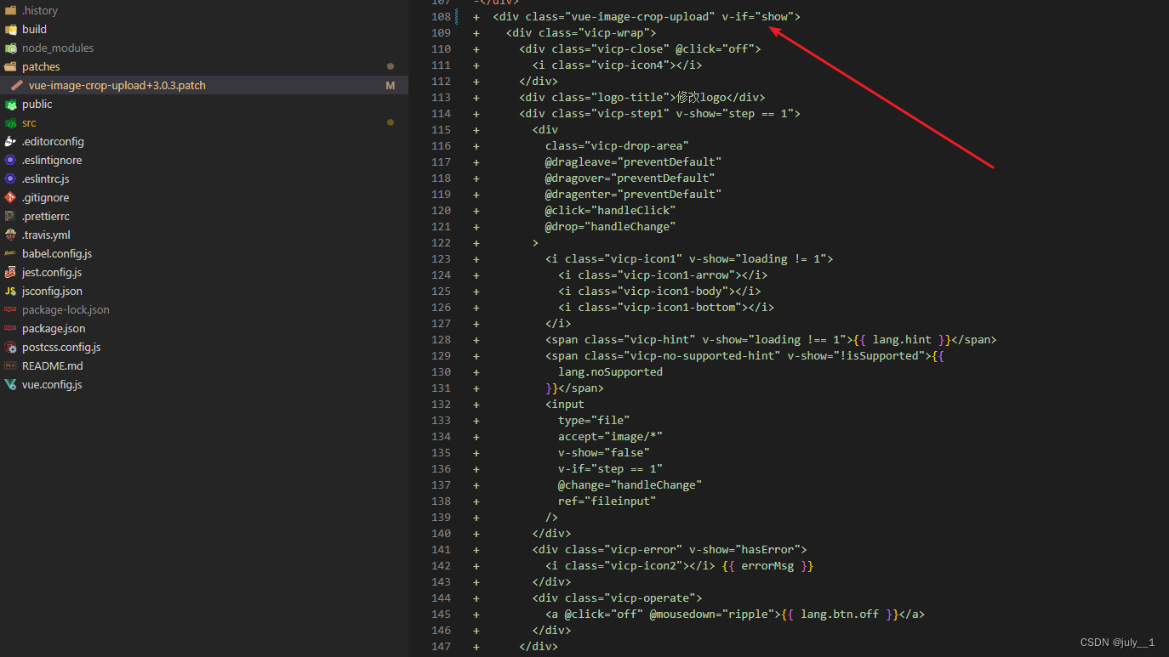Click line number 144 in the gutter
Image resolution: width=1169 pixels, height=657 pixels.
[441, 598]
